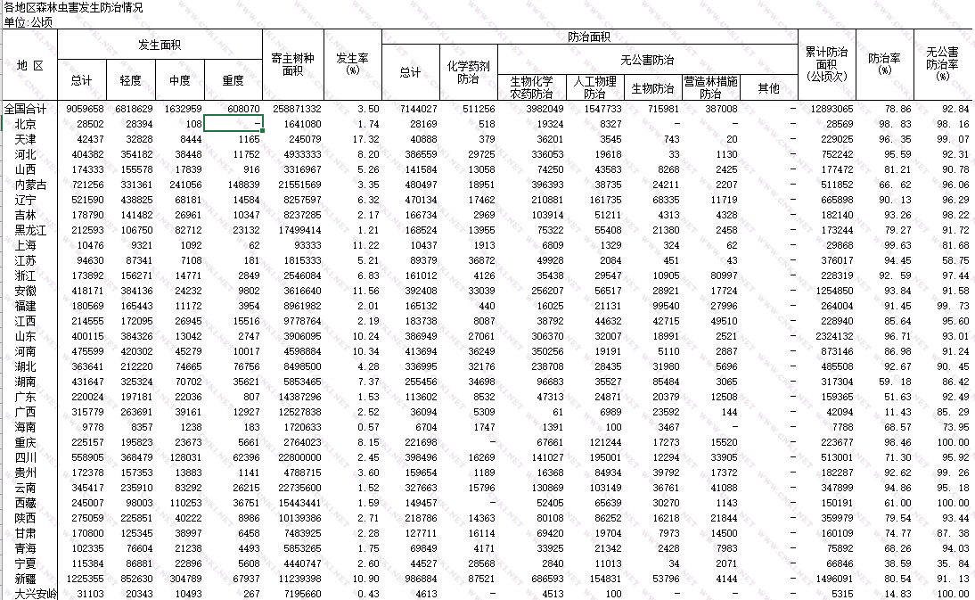
Task: Select 江苏's 化学药剂防治 value 36872
Action: [482, 260]
